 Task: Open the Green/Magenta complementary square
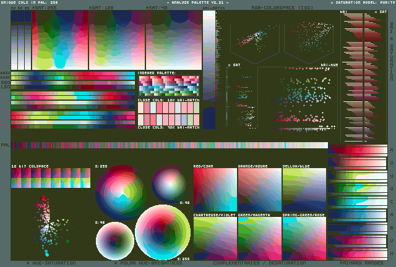260,239
